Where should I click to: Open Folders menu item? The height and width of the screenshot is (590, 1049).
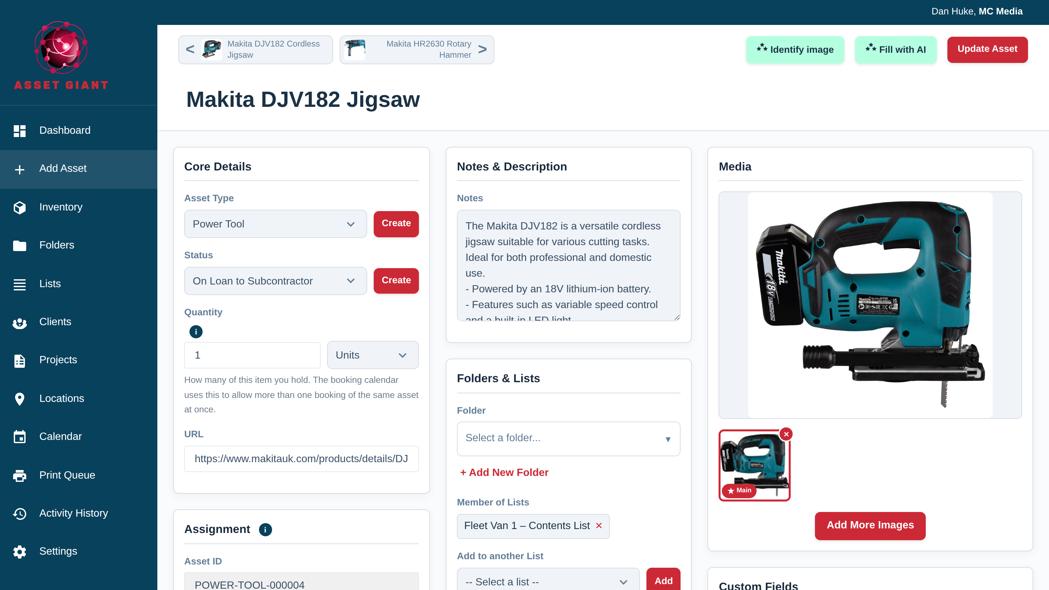(79, 246)
